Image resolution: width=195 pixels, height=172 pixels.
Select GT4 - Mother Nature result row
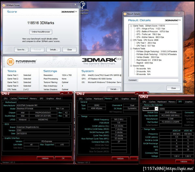(x=150, y=37)
